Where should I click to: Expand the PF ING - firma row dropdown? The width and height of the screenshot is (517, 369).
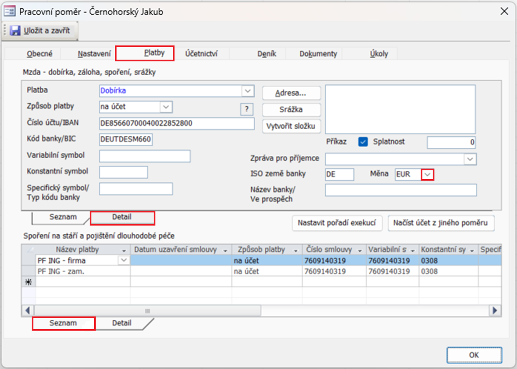(124, 261)
